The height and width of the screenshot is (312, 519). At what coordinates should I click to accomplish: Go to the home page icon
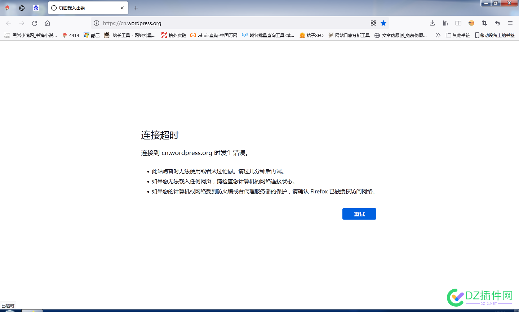coord(47,23)
